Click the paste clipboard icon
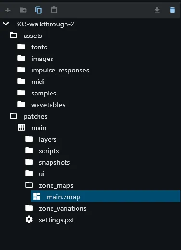 54,10
